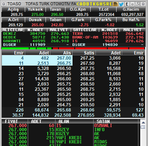
Task: Click the red sellers distribution bar
Action: (x=99, y=48)
